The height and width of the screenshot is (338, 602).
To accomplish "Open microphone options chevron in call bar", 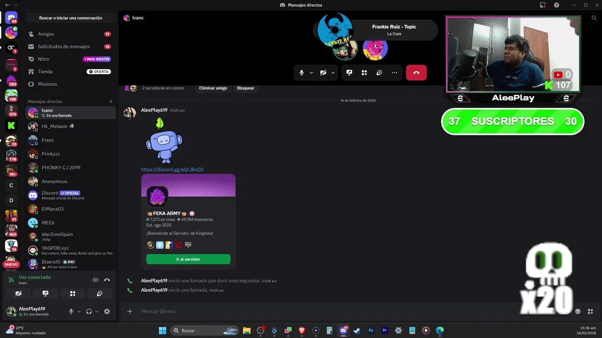I will coord(311,73).
